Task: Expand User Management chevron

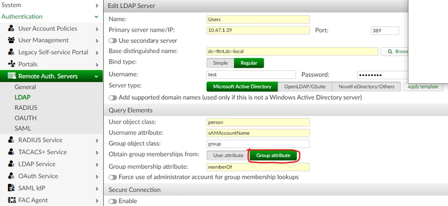Action: coord(97,41)
